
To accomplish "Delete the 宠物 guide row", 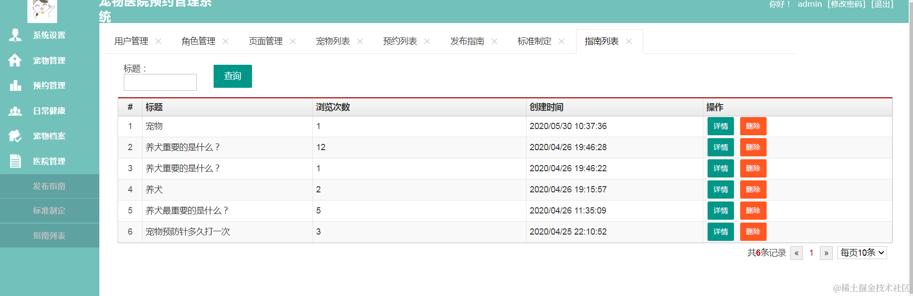I will click(x=753, y=126).
